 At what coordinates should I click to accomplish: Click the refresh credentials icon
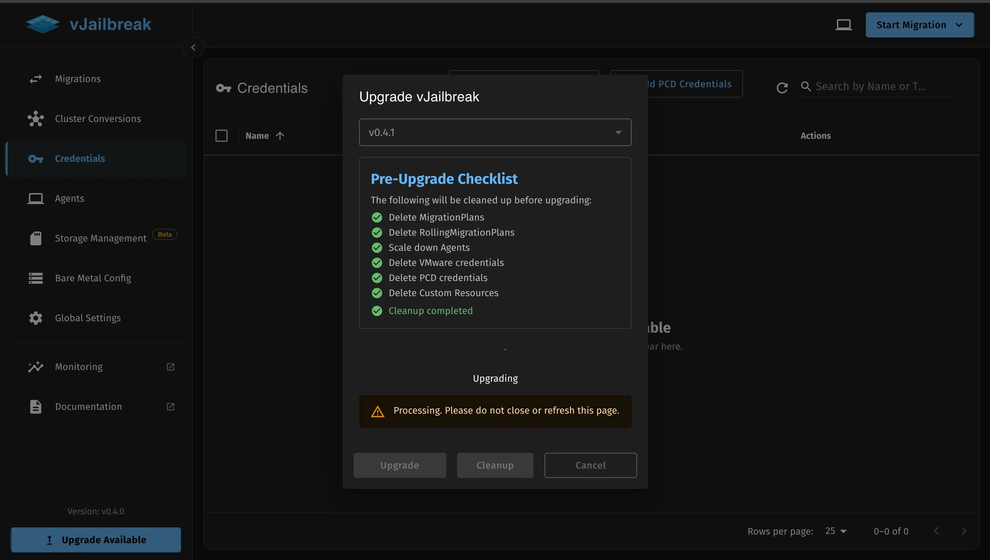point(782,87)
